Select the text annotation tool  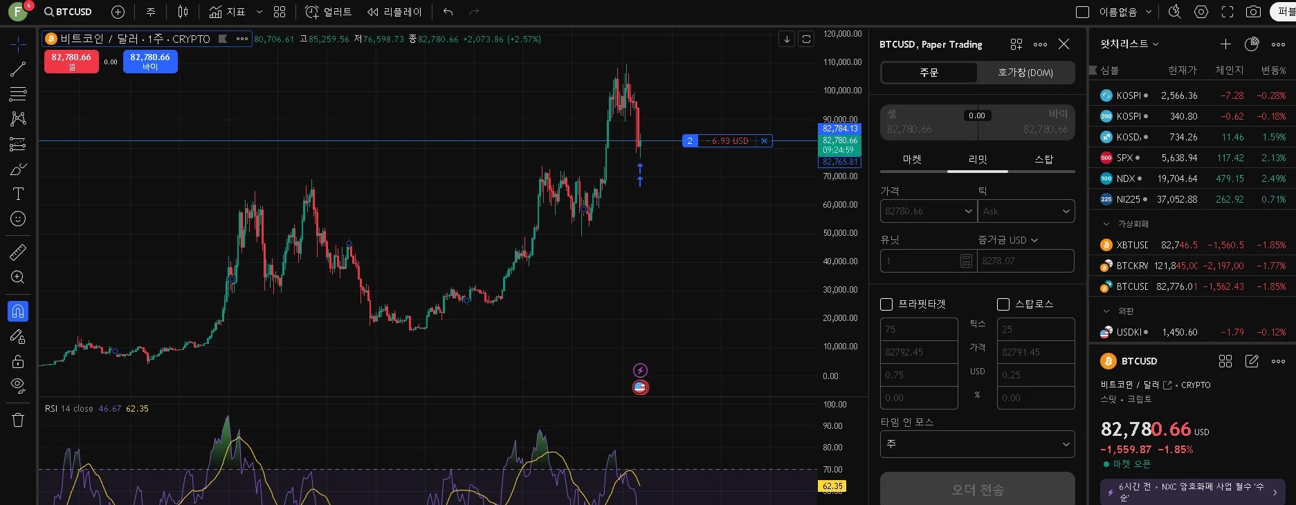click(x=18, y=194)
